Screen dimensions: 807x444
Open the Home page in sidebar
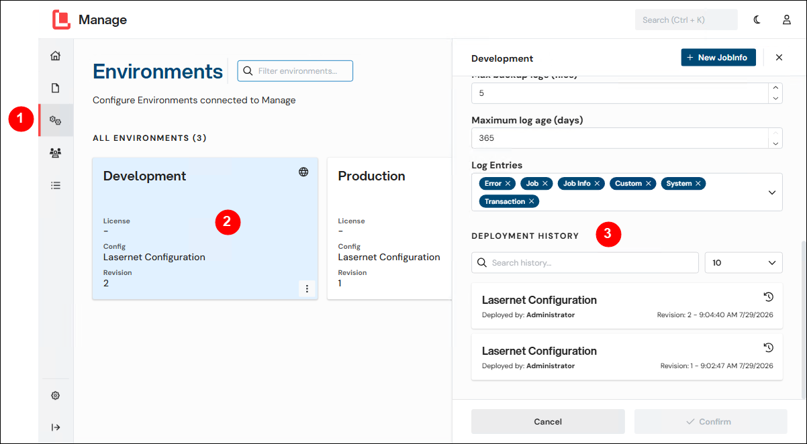56,56
